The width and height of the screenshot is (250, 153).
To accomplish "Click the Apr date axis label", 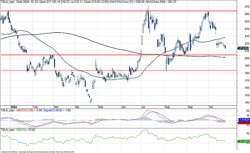I will coord(77,107).
